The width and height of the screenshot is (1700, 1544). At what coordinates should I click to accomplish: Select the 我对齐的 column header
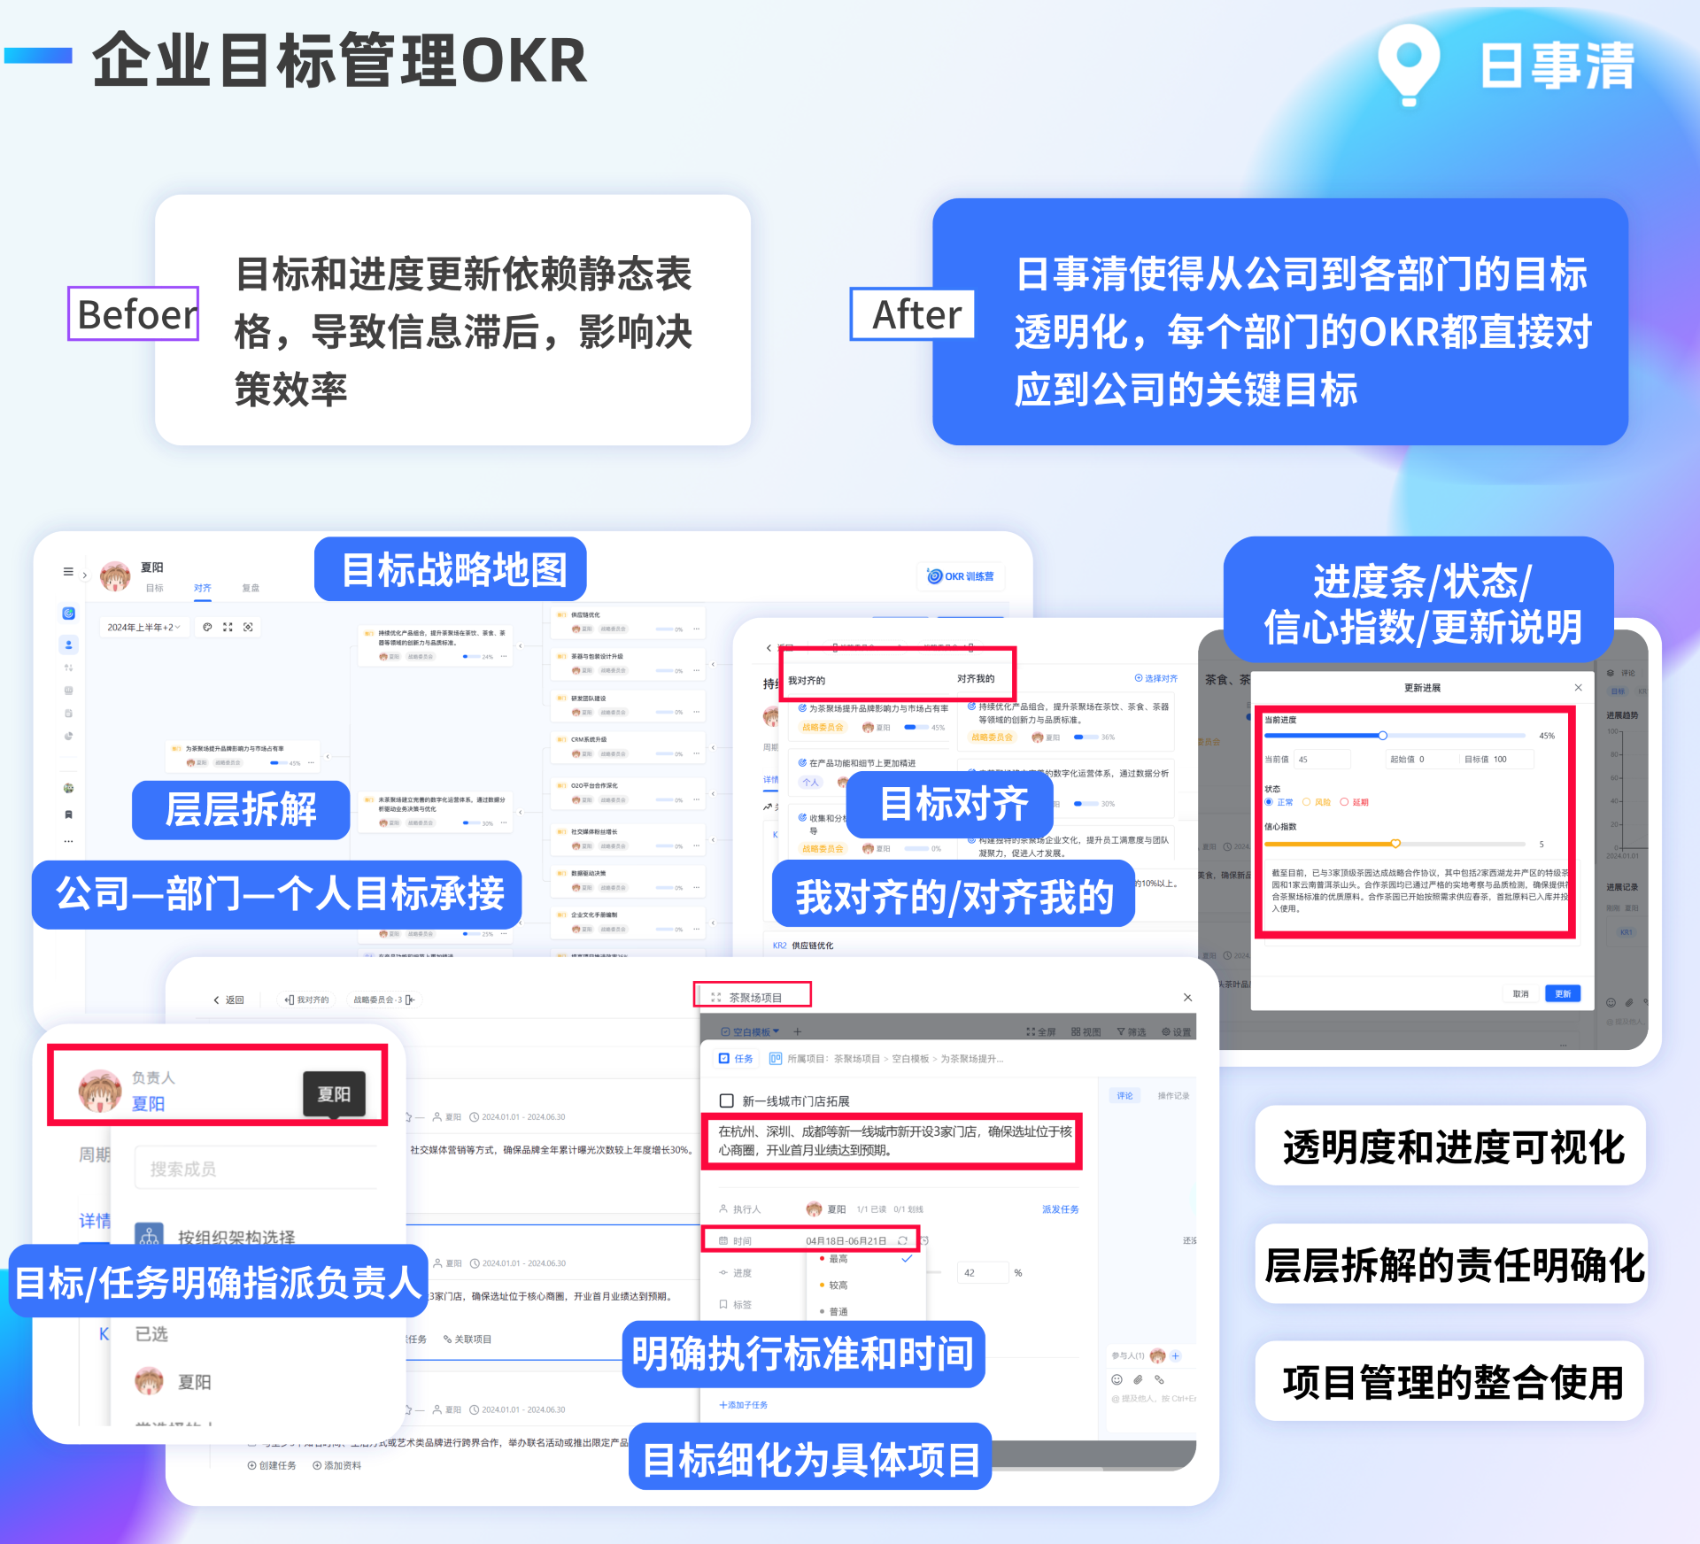pos(807,681)
